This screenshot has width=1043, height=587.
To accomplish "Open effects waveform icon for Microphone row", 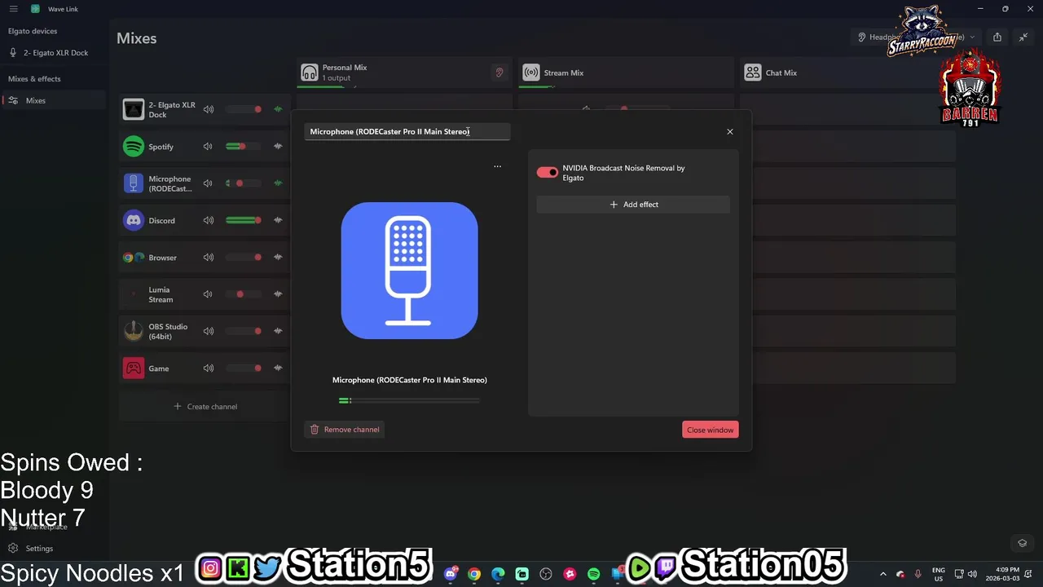I will [x=278, y=183].
